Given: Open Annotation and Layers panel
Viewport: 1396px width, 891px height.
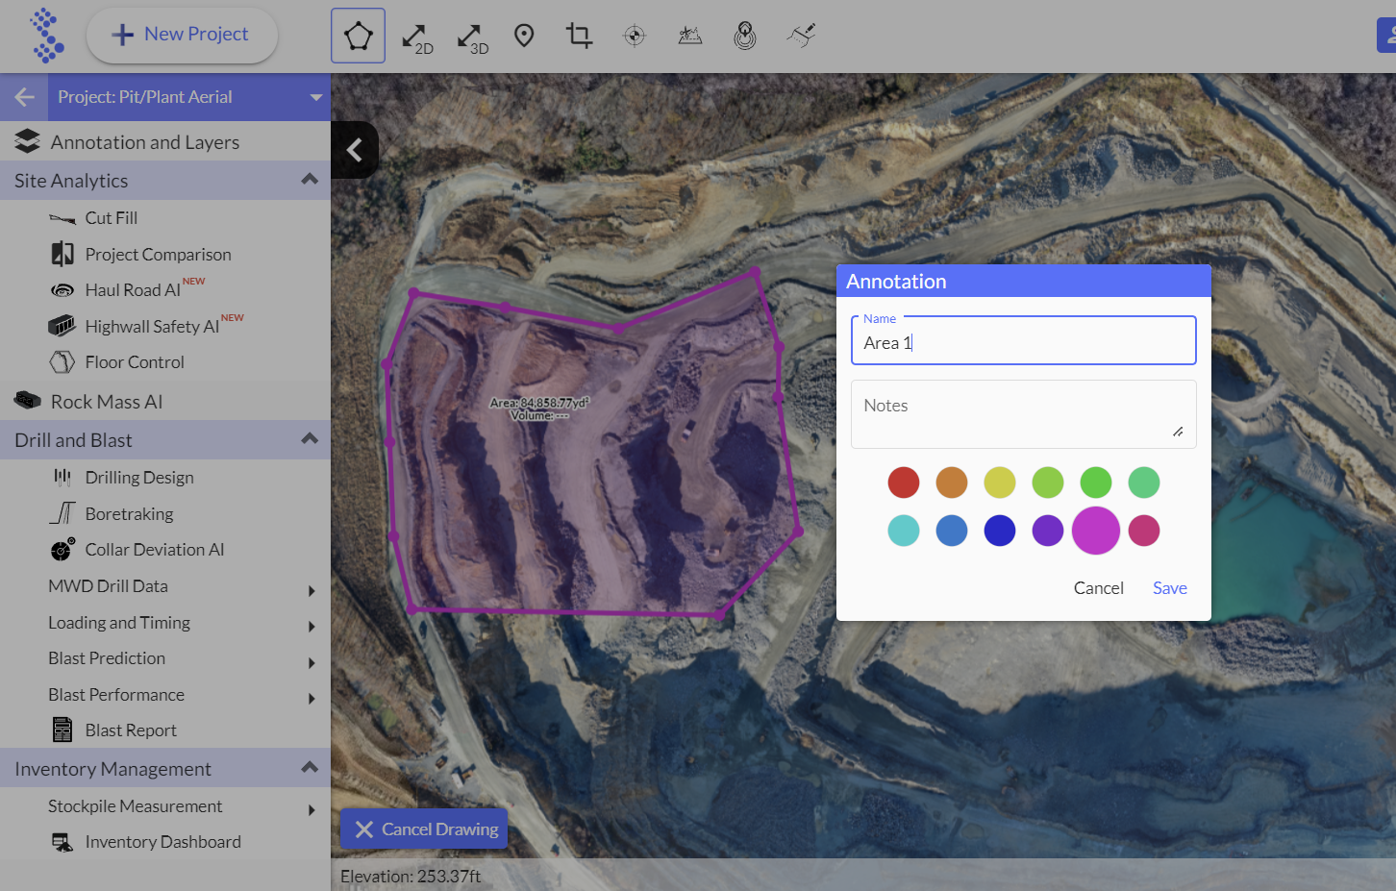Looking at the screenshot, I should click(165, 142).
